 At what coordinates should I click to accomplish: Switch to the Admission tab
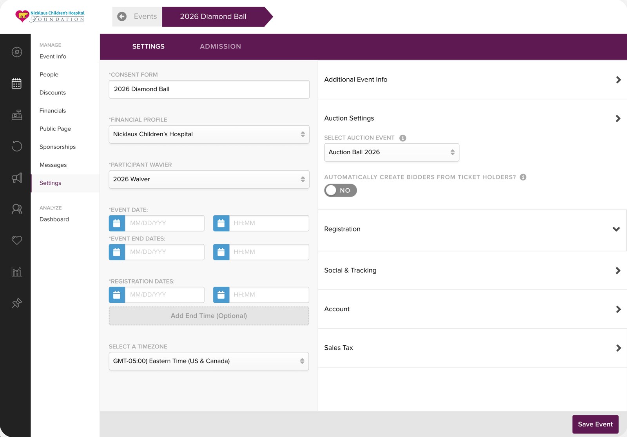tap(221, 47)
